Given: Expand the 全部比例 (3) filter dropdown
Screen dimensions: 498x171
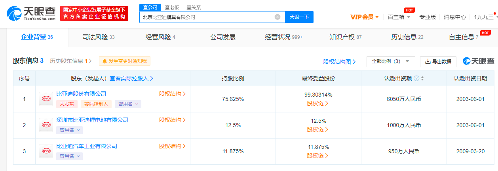Looking at the screenshot, I should coord(391,61).
